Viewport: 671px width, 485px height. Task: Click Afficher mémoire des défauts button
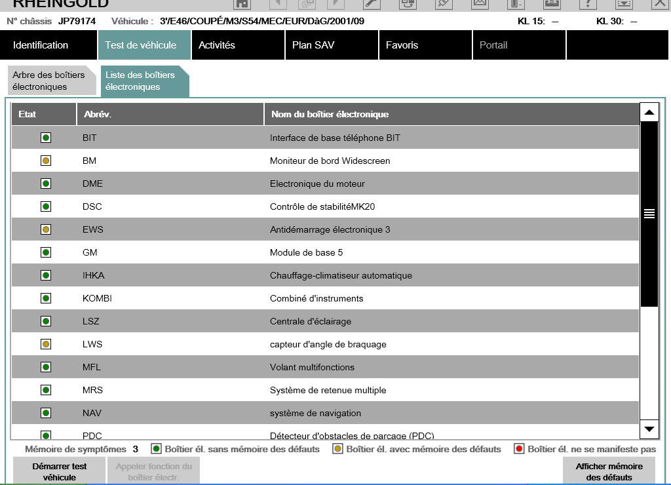click(x=609, y=471)
